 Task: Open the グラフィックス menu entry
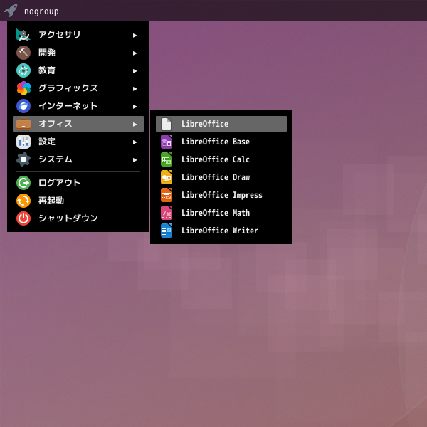pyautogui.click(x=78, y=88)
